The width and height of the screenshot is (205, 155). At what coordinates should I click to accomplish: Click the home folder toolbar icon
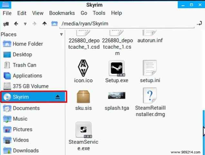point(54,24)
